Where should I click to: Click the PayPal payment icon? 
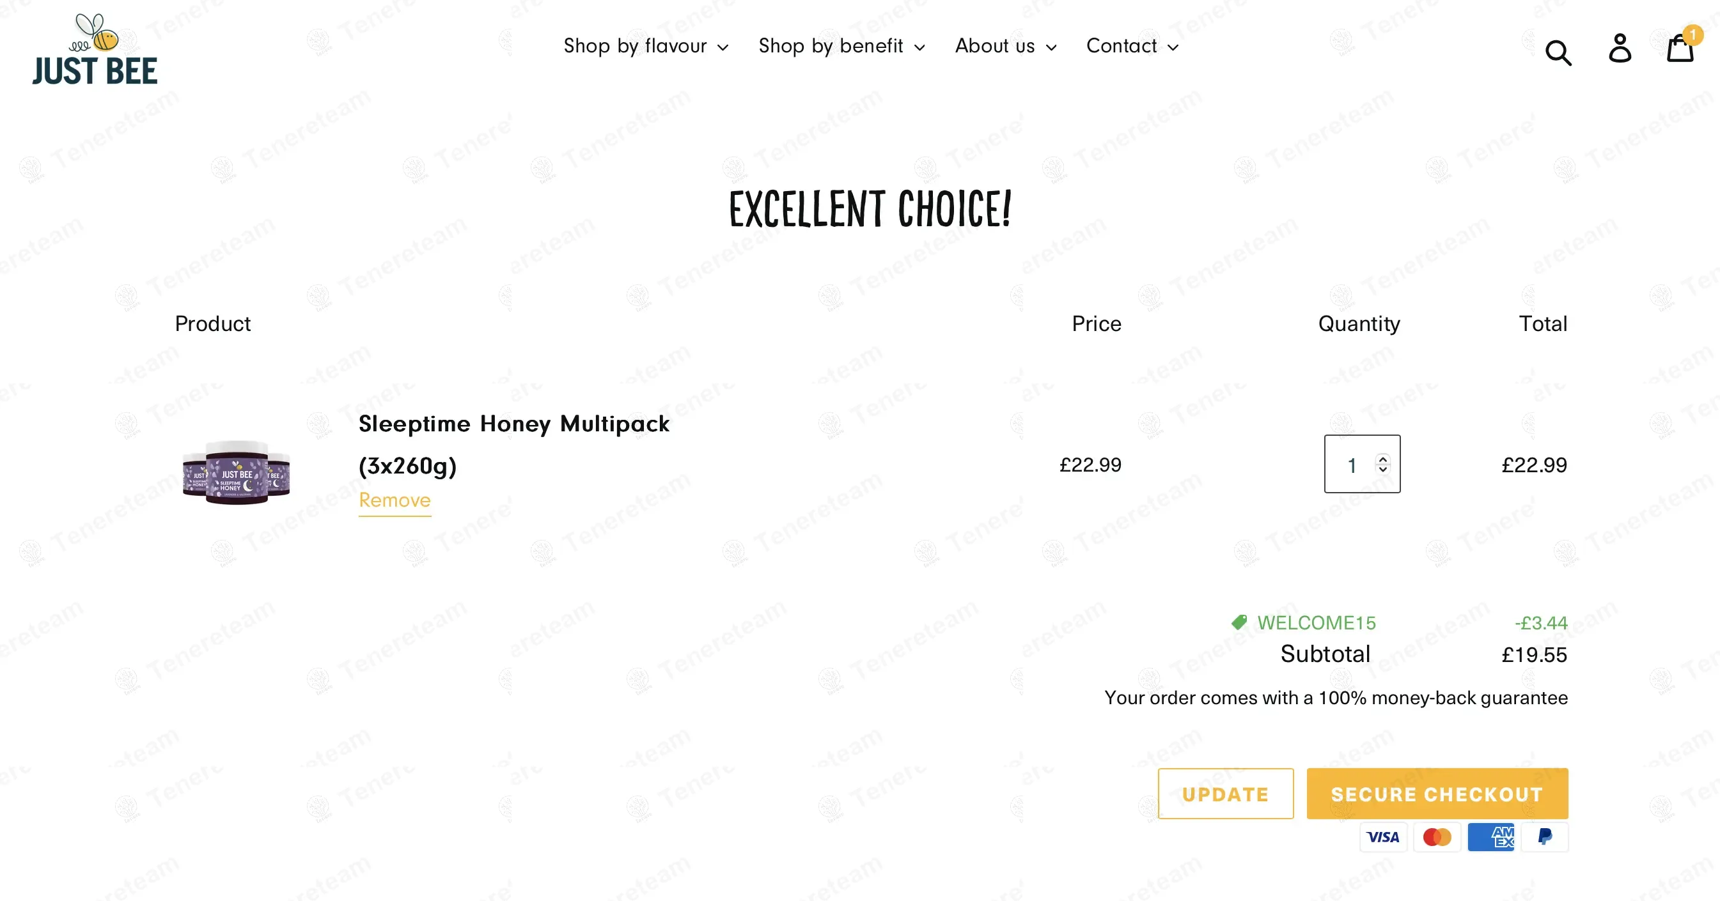[x=1544, y=837]
